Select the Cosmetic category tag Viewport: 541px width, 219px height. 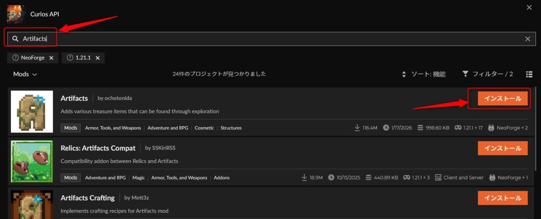205,128
